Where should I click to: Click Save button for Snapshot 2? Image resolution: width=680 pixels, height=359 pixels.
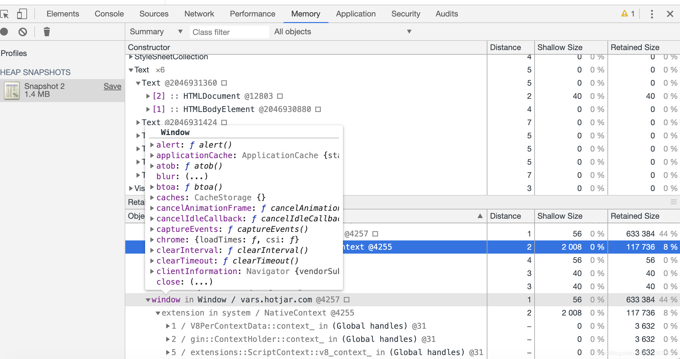(112, 86)
